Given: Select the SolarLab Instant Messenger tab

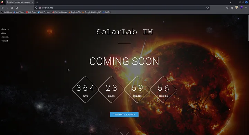Looking at the screenshot, I should [20, 2].
